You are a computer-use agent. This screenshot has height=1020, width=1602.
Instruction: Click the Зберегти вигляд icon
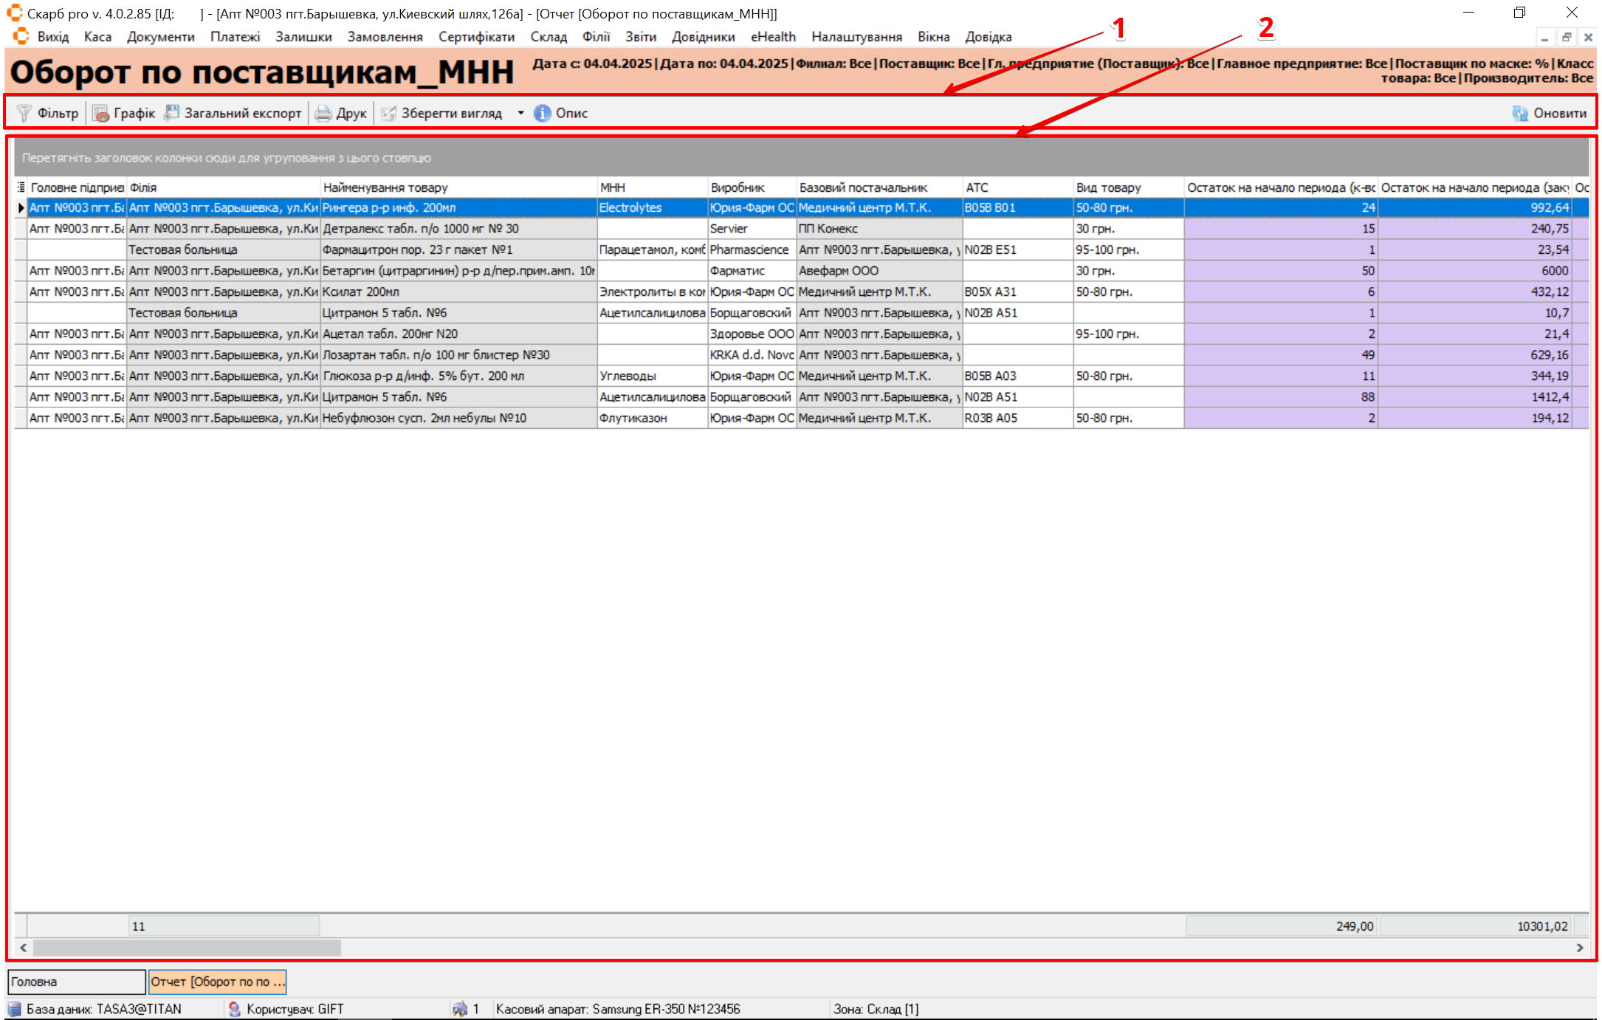388,113
